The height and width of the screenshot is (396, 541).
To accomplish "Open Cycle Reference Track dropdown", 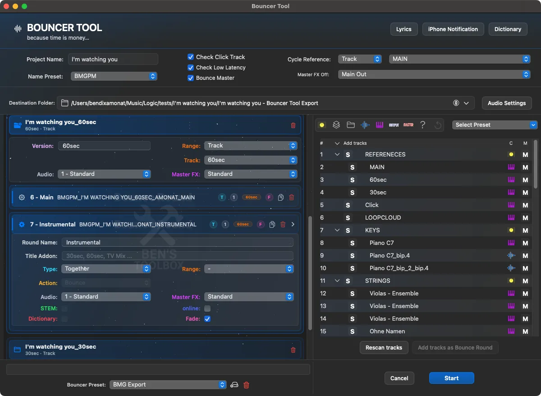I will [360, 59].
